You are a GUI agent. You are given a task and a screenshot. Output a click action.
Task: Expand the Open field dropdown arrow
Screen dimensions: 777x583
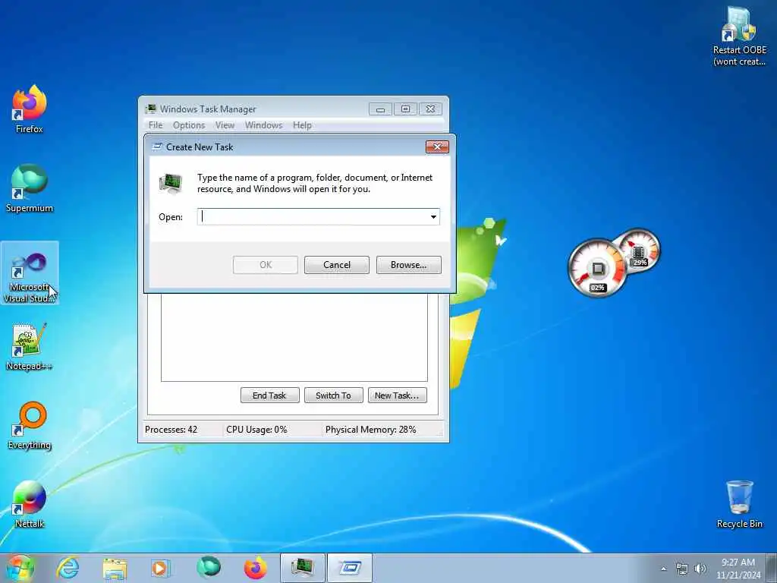(x=433, y=216)
